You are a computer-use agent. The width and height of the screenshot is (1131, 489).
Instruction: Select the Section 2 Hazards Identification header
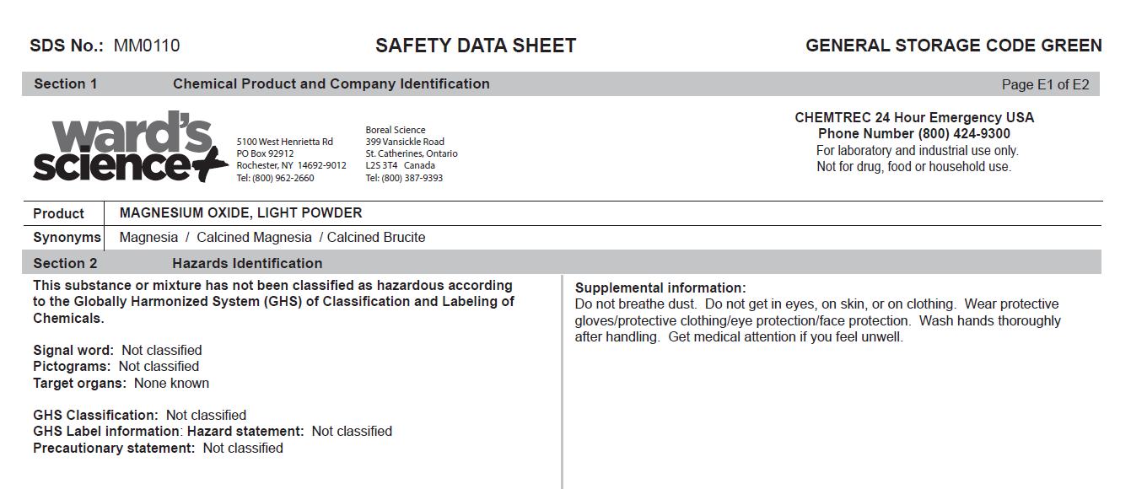(x=247, y=263)
